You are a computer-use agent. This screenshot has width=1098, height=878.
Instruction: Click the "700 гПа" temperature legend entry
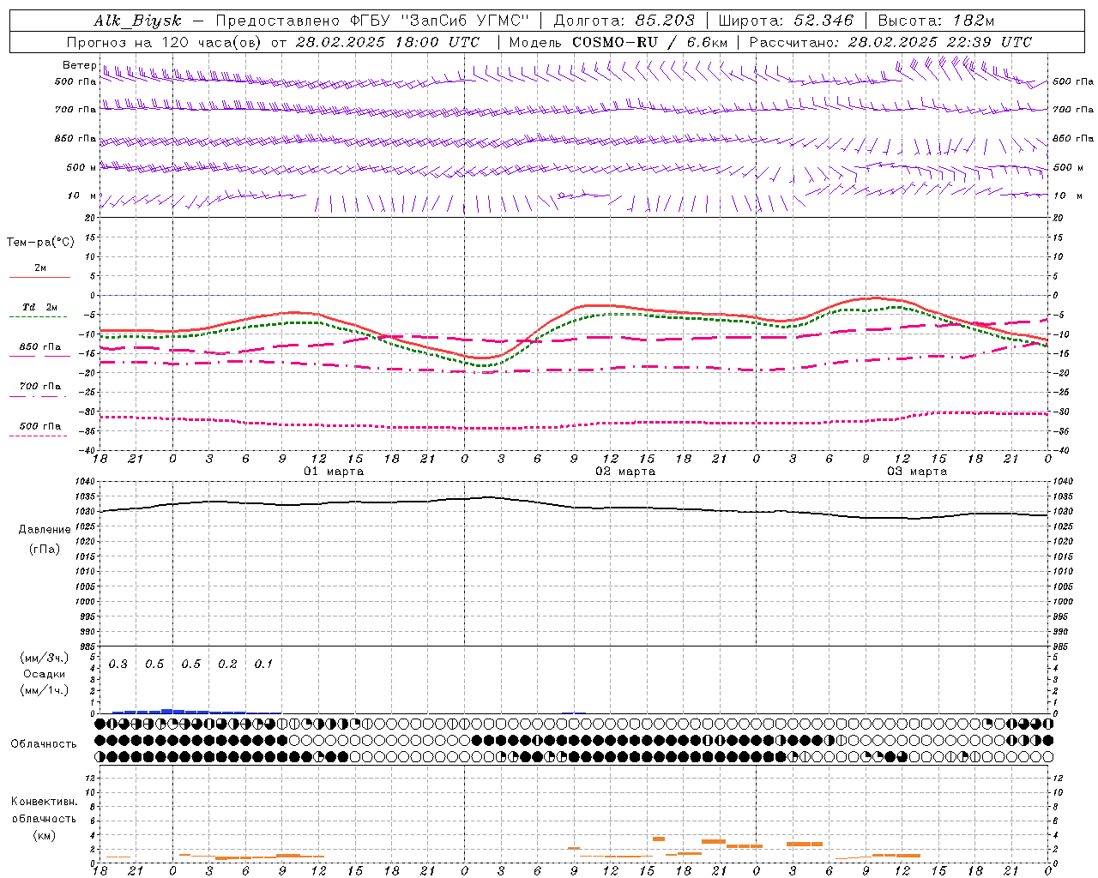39,387
